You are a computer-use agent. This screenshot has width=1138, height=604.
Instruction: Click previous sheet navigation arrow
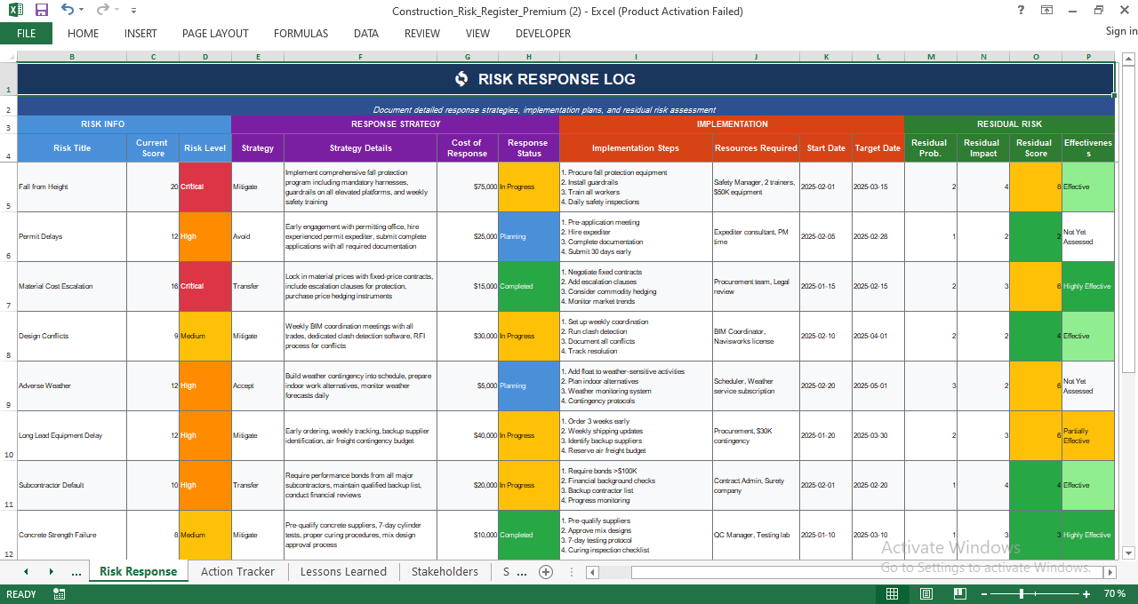25,572
